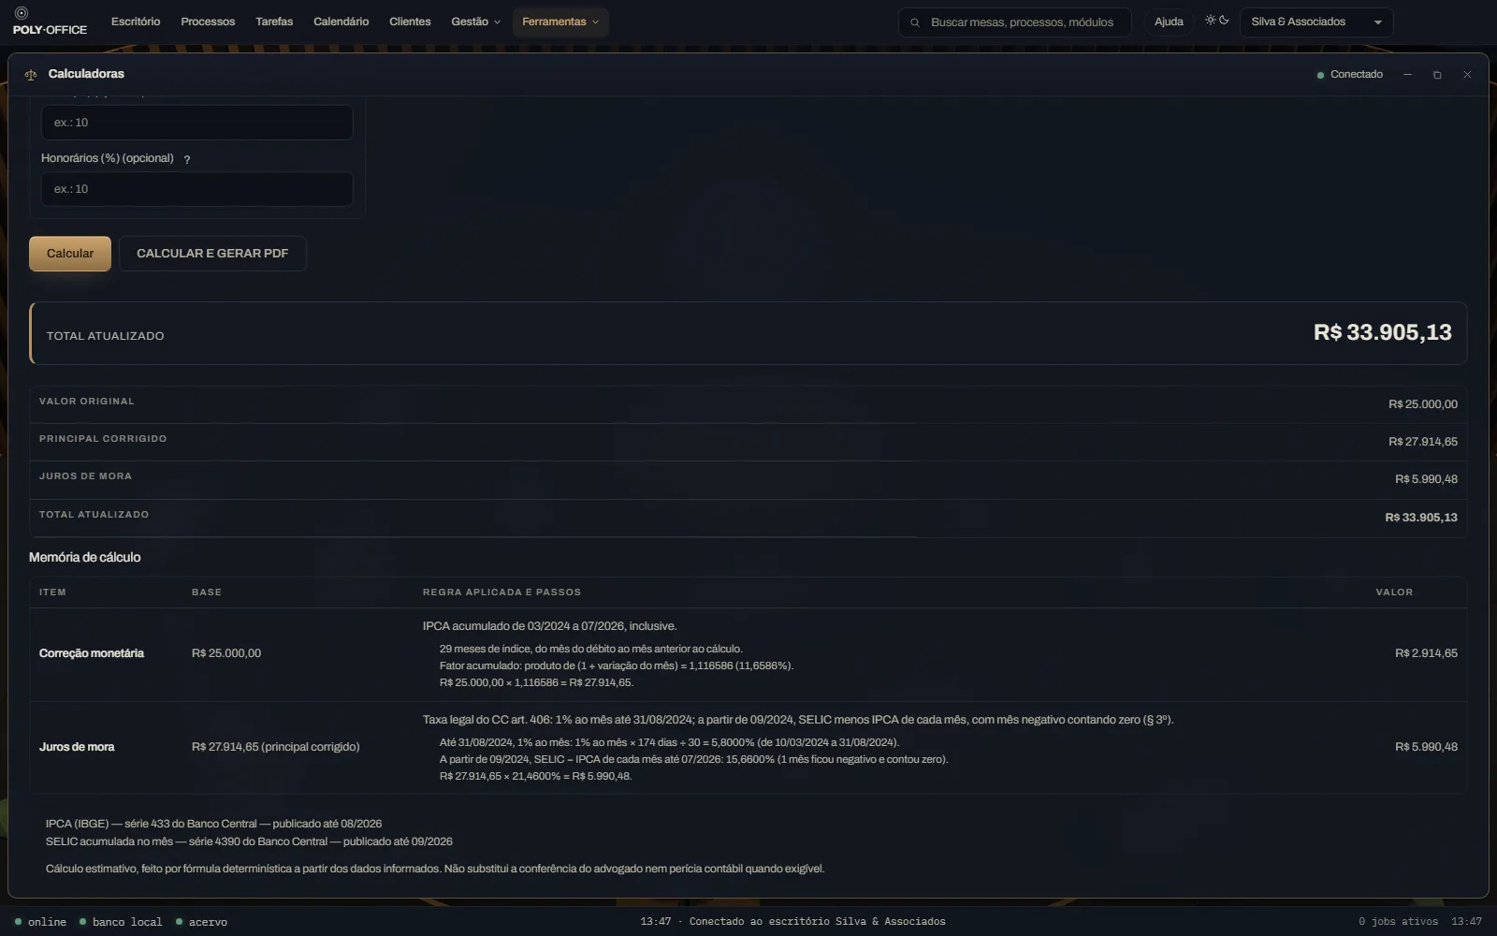The width and height of the screenshot is (1497, 936).
Task: Click the magnifier icon in the search box
Action: click(915, 22)
